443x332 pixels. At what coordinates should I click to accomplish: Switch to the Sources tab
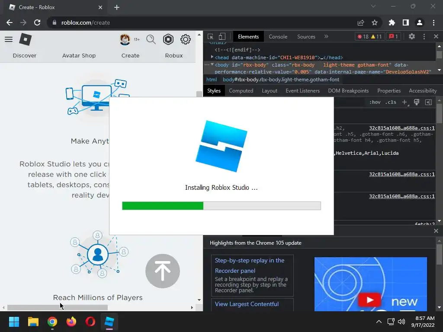pyautogui.click(x=306, y=36)
